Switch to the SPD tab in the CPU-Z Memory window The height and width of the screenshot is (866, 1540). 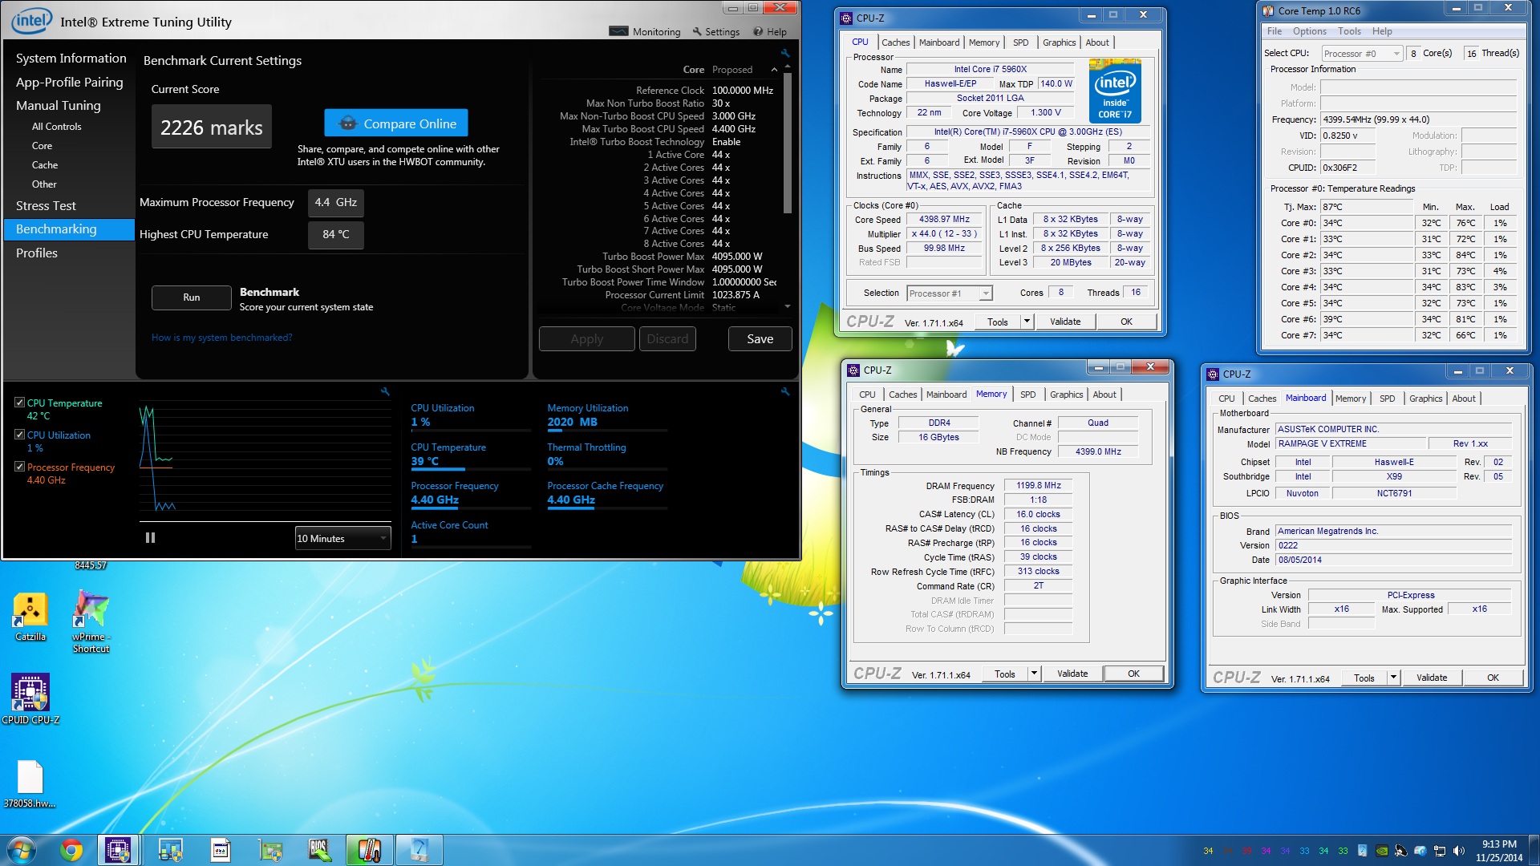(1027, 395)
